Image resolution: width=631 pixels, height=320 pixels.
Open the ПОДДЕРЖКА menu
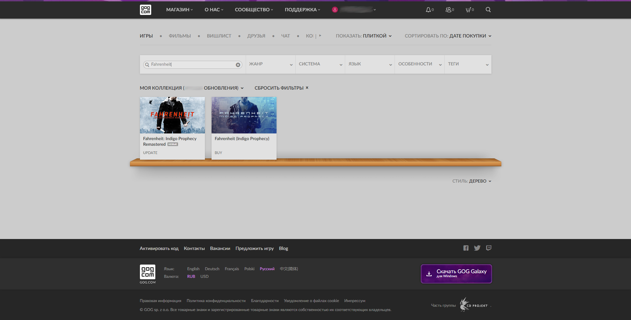point(302,10)
